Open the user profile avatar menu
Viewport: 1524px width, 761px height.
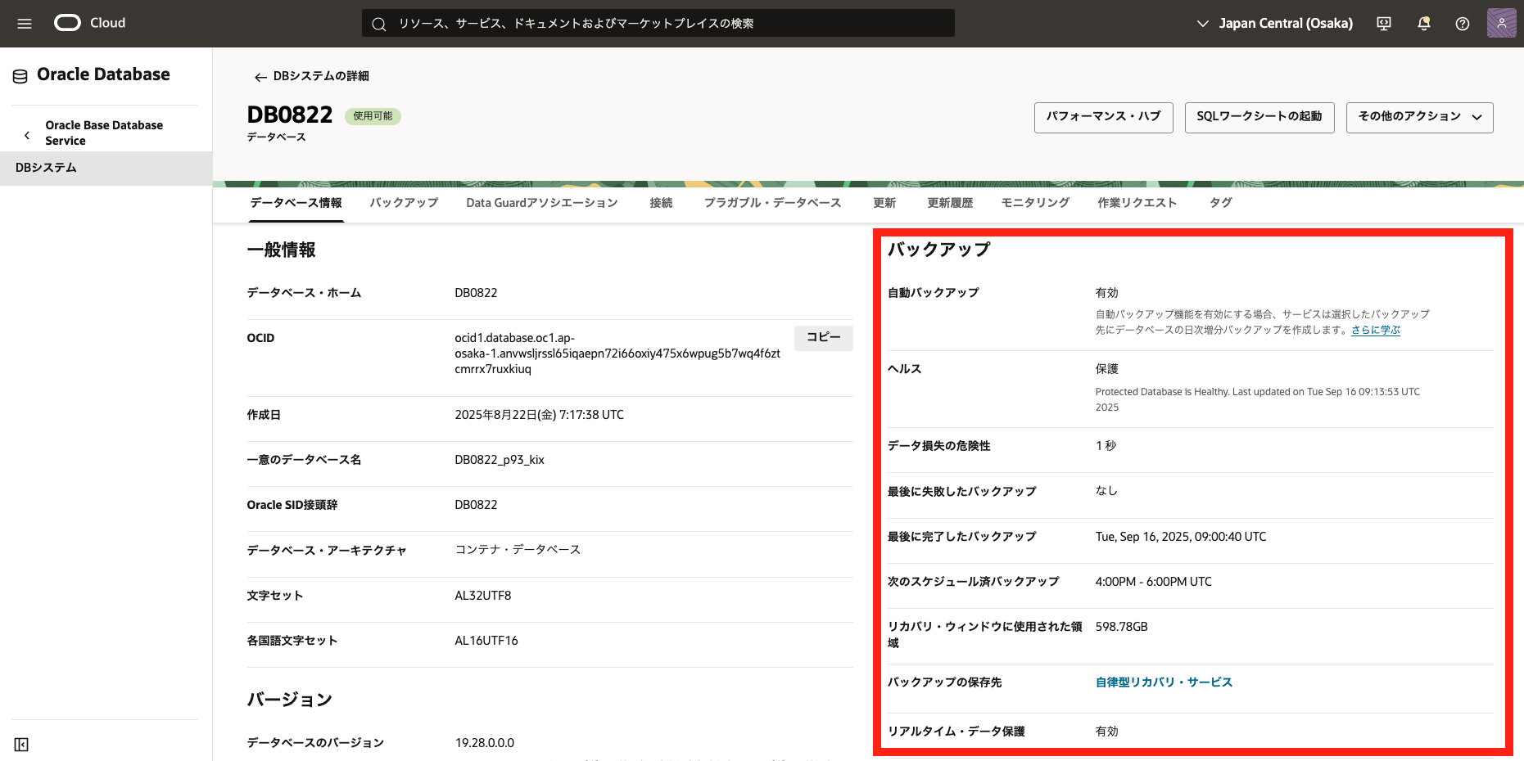click(x=1501, y=24)
